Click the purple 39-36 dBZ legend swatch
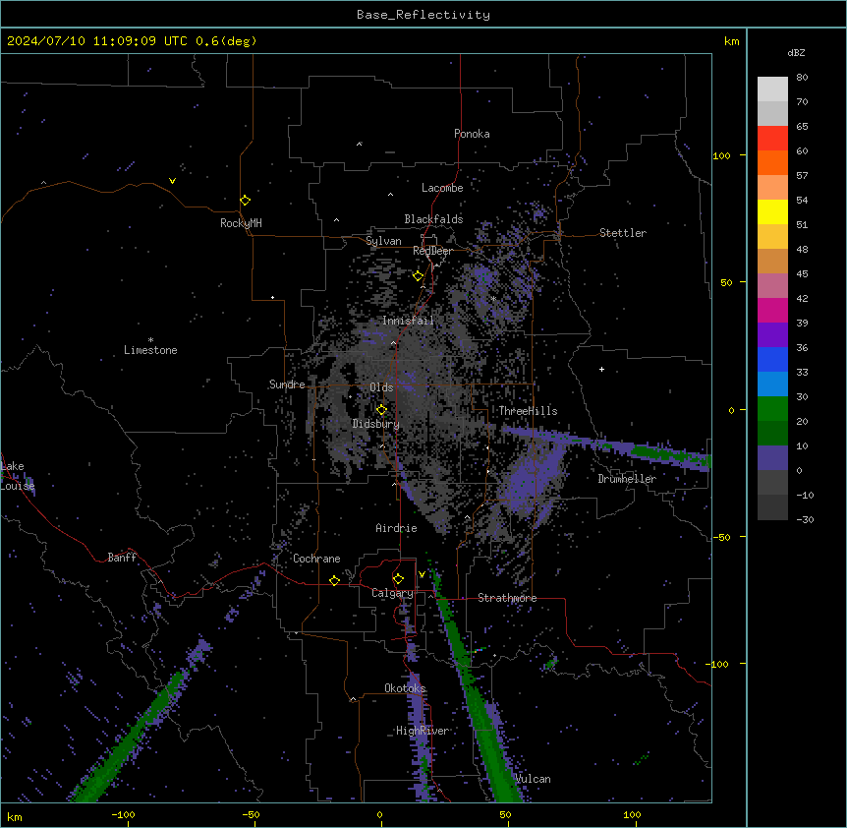This screenshot has height=828, width=847. (x=772, y=335)
